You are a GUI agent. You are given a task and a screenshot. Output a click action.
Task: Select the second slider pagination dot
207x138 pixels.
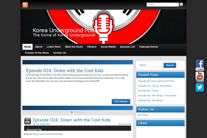[75, 112]
